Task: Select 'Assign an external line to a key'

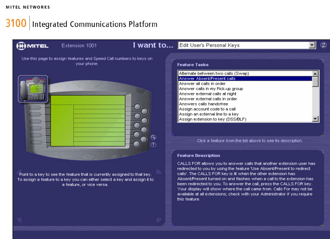Action: tap(245, 114)
